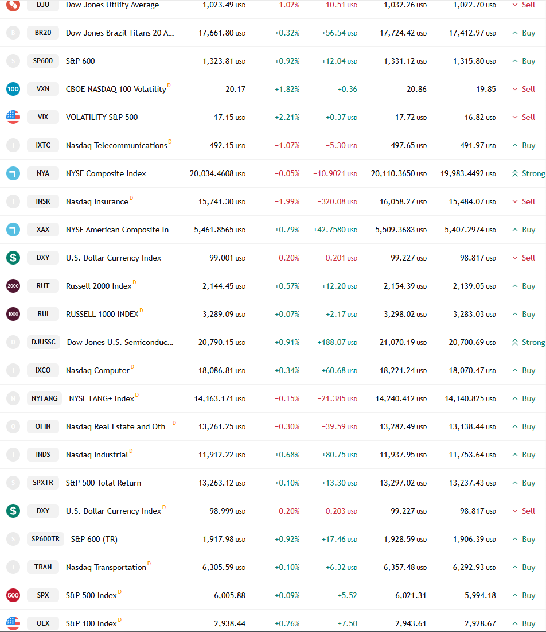546x632 pixels.
Task: Click the INSR gray placeholder logo
Action: tap(13, 201)
